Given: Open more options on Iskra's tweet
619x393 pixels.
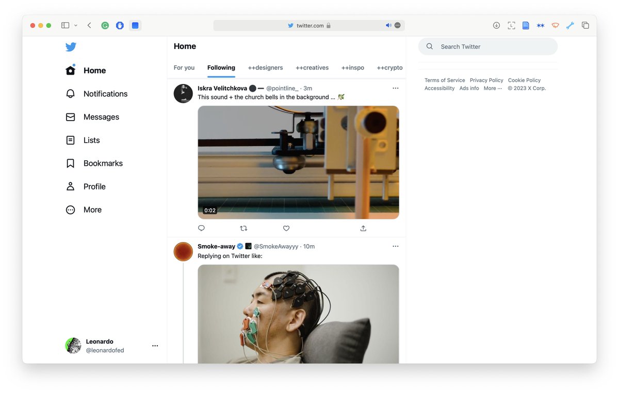Looking at the screenshot, I should click(x=396, y=88).
